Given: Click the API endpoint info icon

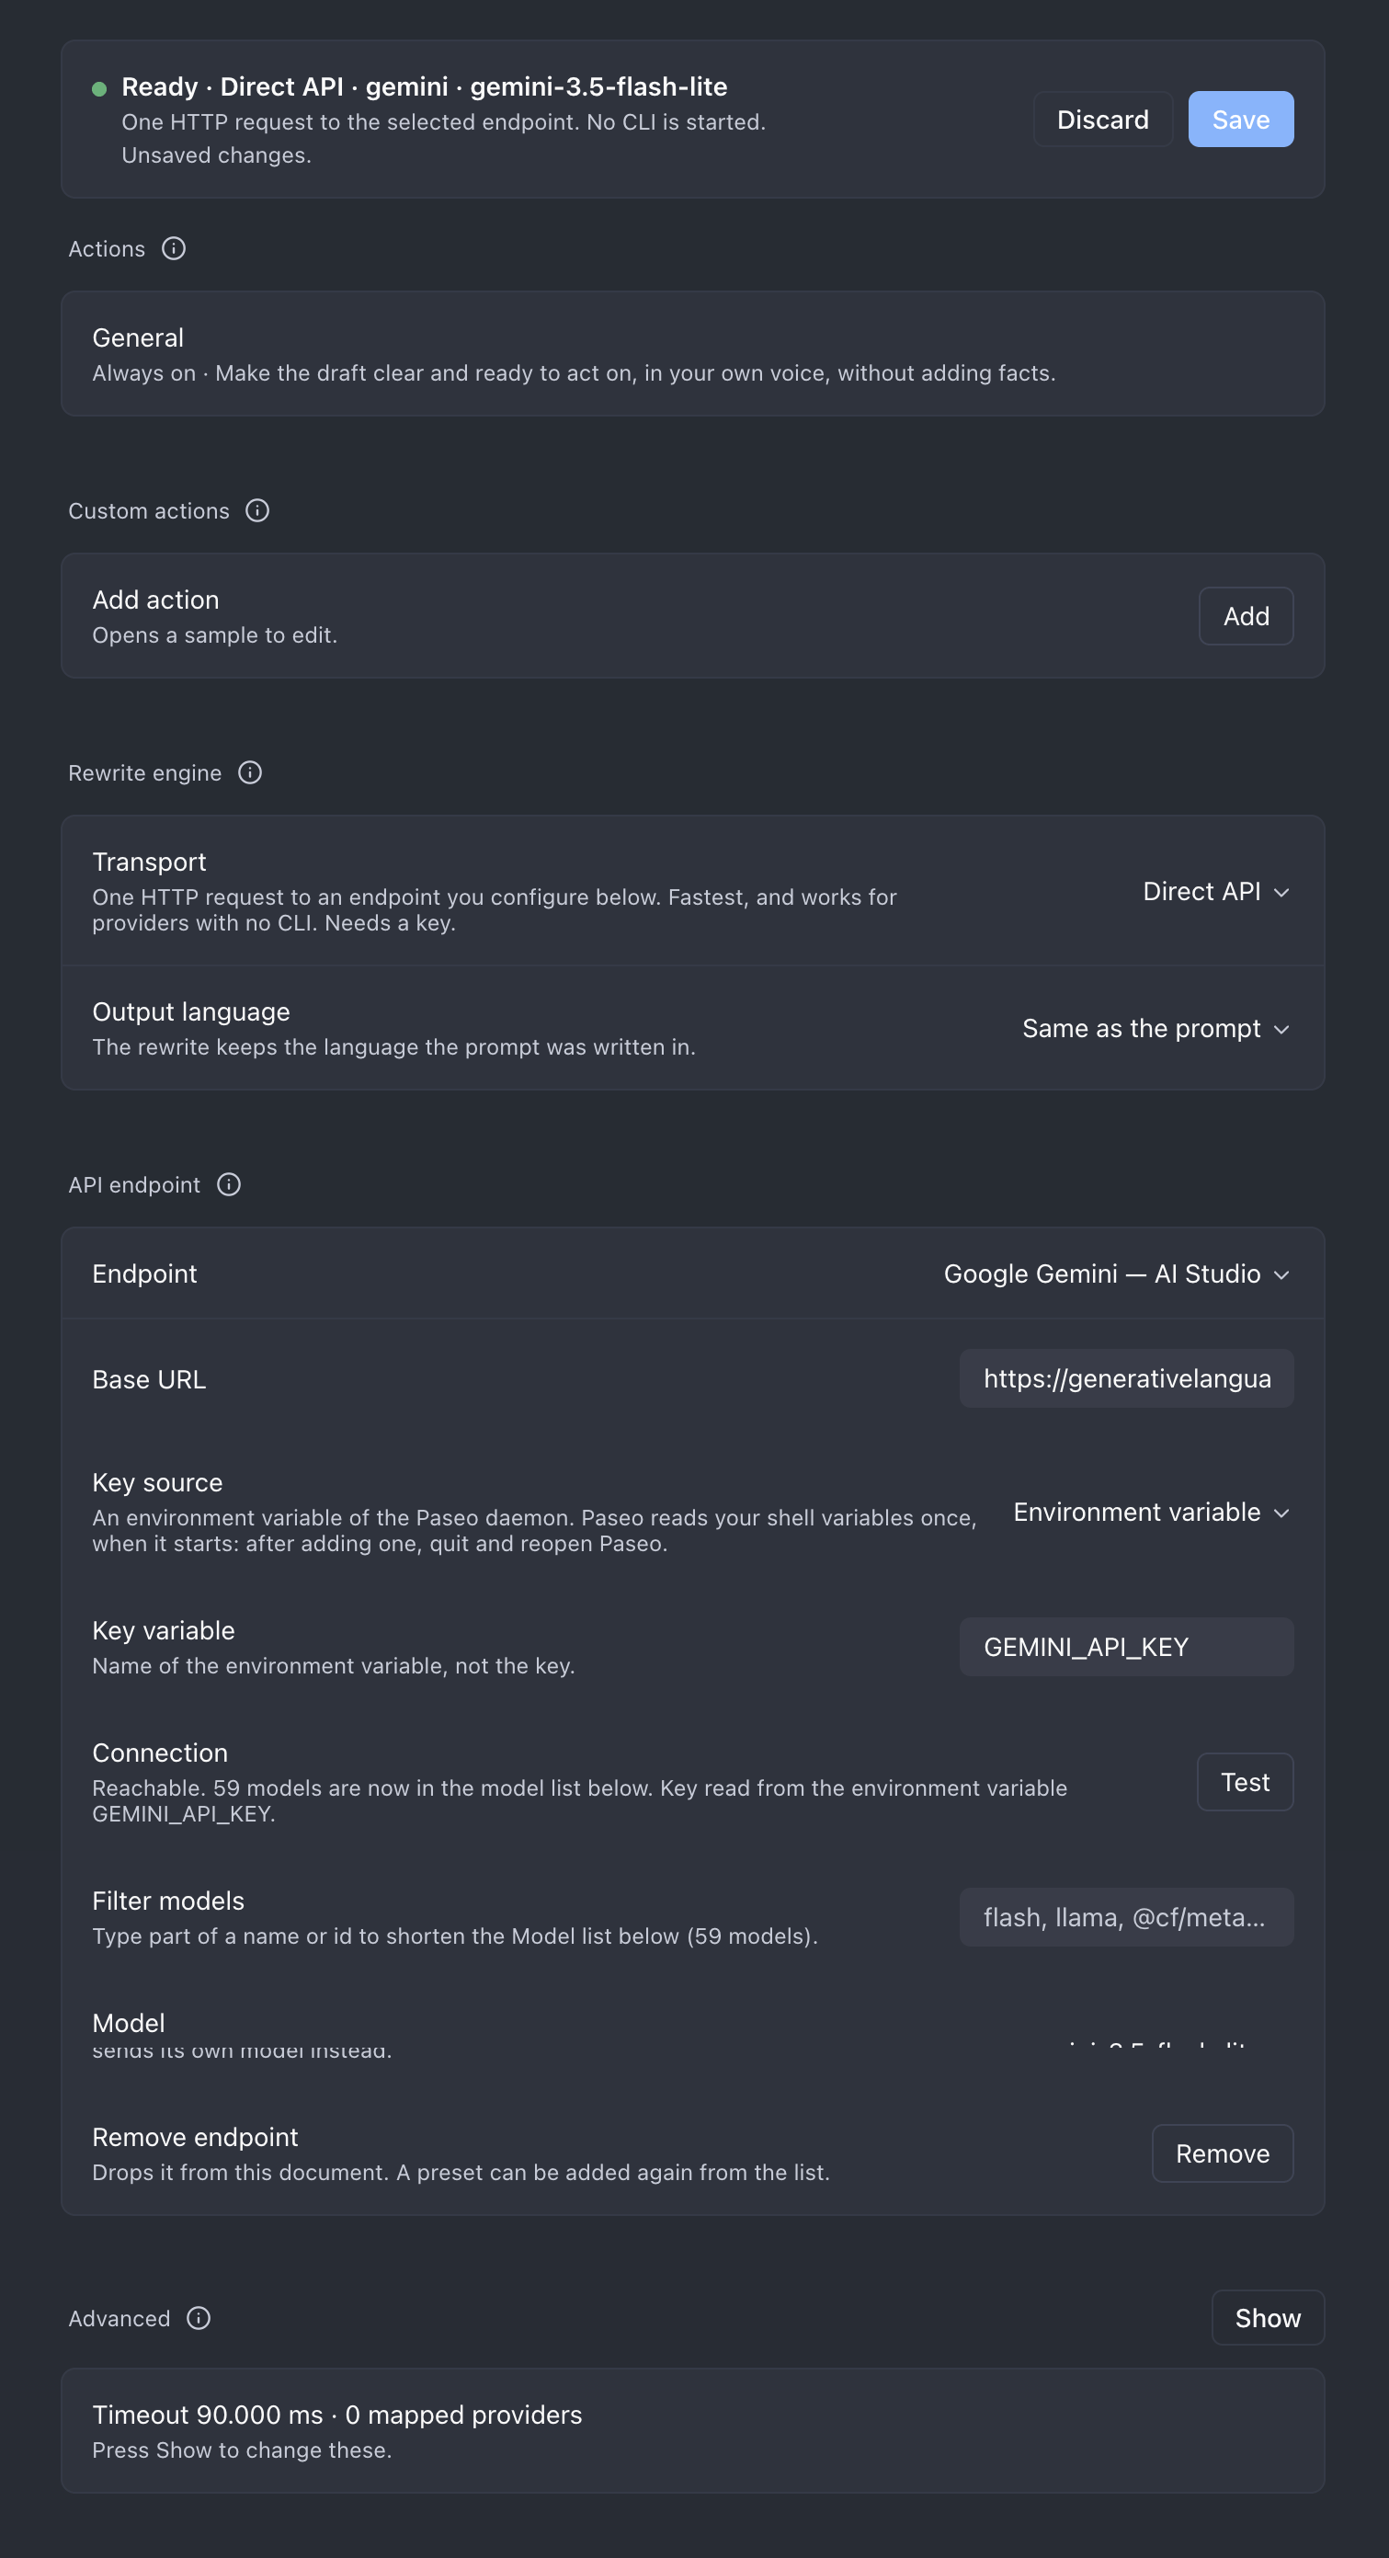Looking at the screenshot, I should (228, 1184).
